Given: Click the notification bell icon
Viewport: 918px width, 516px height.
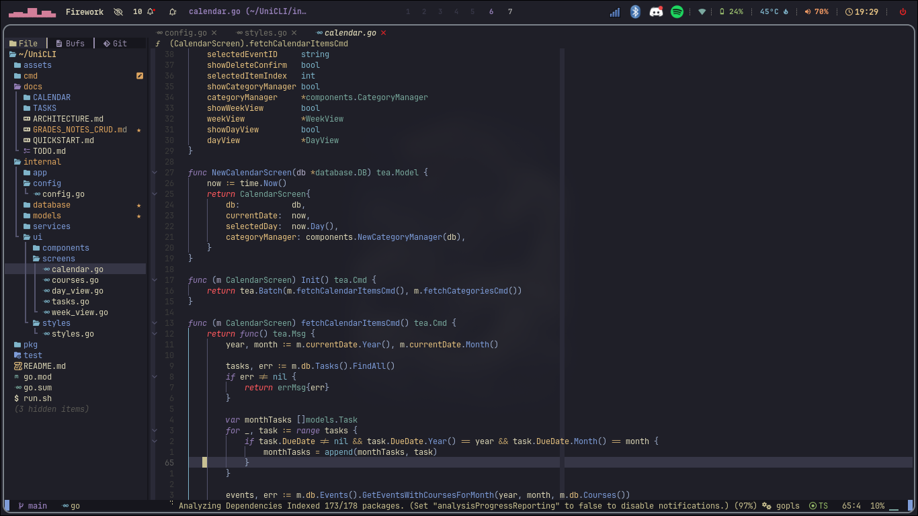Looking at the screenshot, I should click(x=149, y=11).
